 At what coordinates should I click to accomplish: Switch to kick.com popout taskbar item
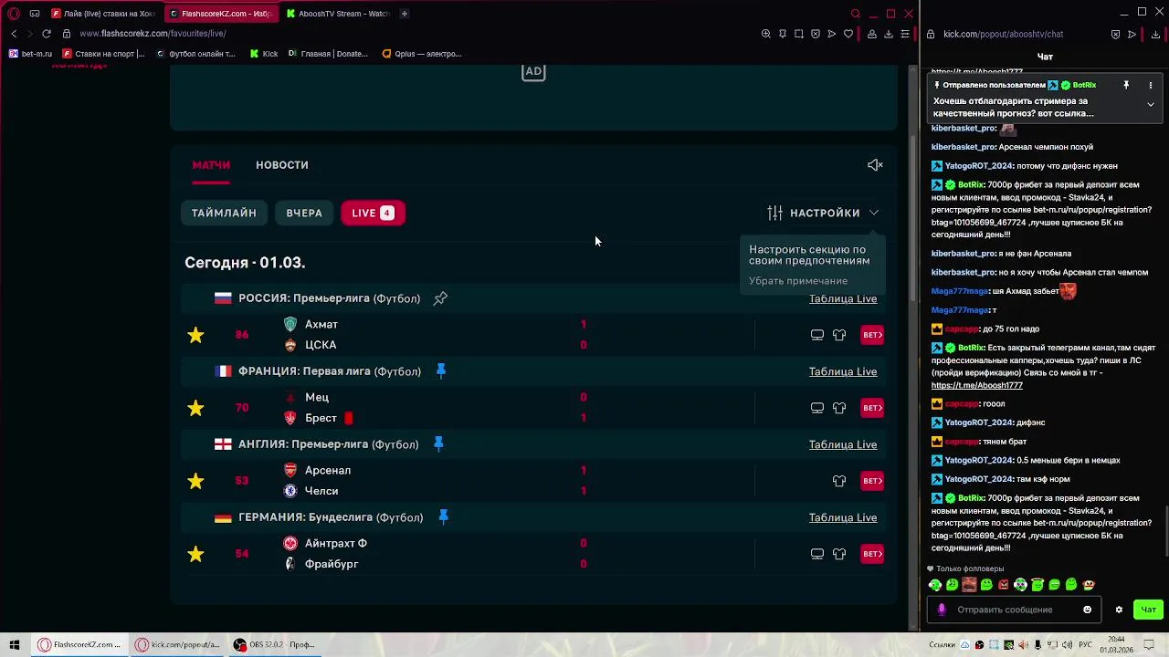pos(177,645)
